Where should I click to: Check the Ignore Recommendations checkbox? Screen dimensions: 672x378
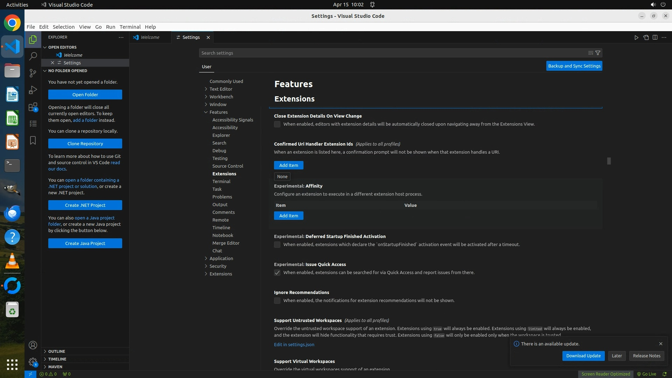pyautogui.click(x=277, y=301)
